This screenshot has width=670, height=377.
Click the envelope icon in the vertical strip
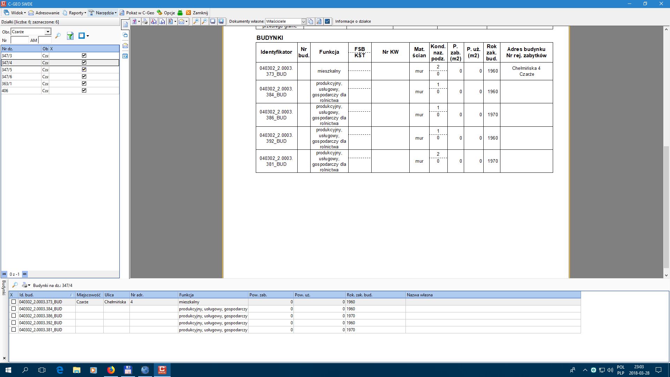125,46
